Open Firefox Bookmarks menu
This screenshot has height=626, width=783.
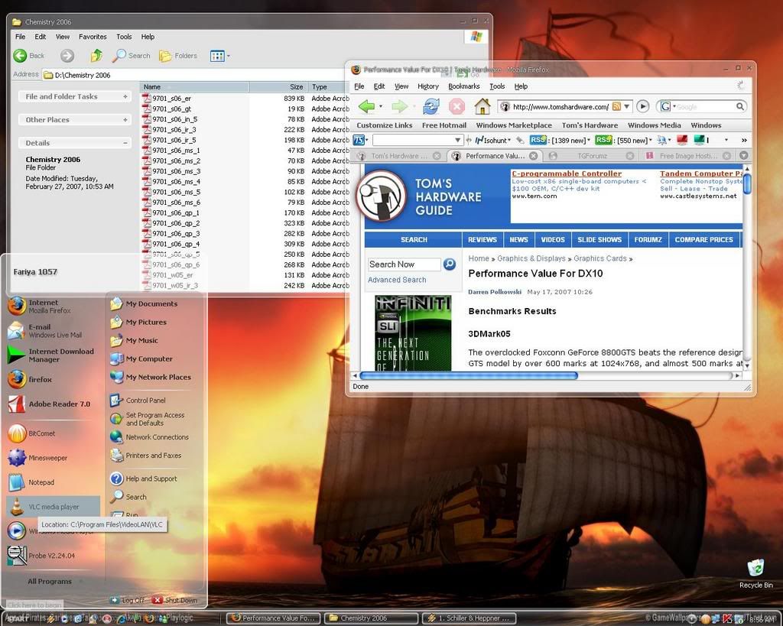463,86
